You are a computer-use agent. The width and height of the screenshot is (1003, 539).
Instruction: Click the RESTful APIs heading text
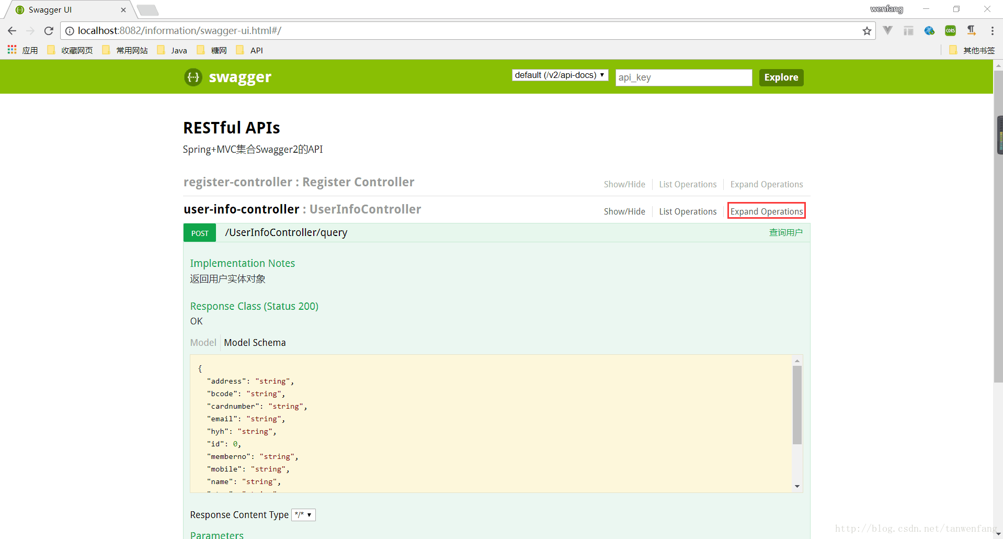coord(232,128)
